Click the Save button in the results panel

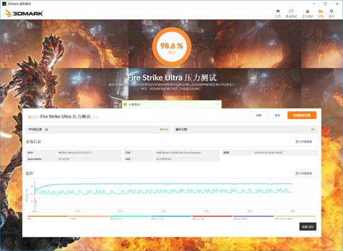tap(277, 115)
